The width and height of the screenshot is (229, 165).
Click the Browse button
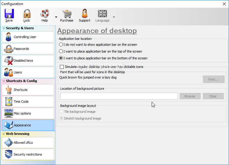(190, 96)
